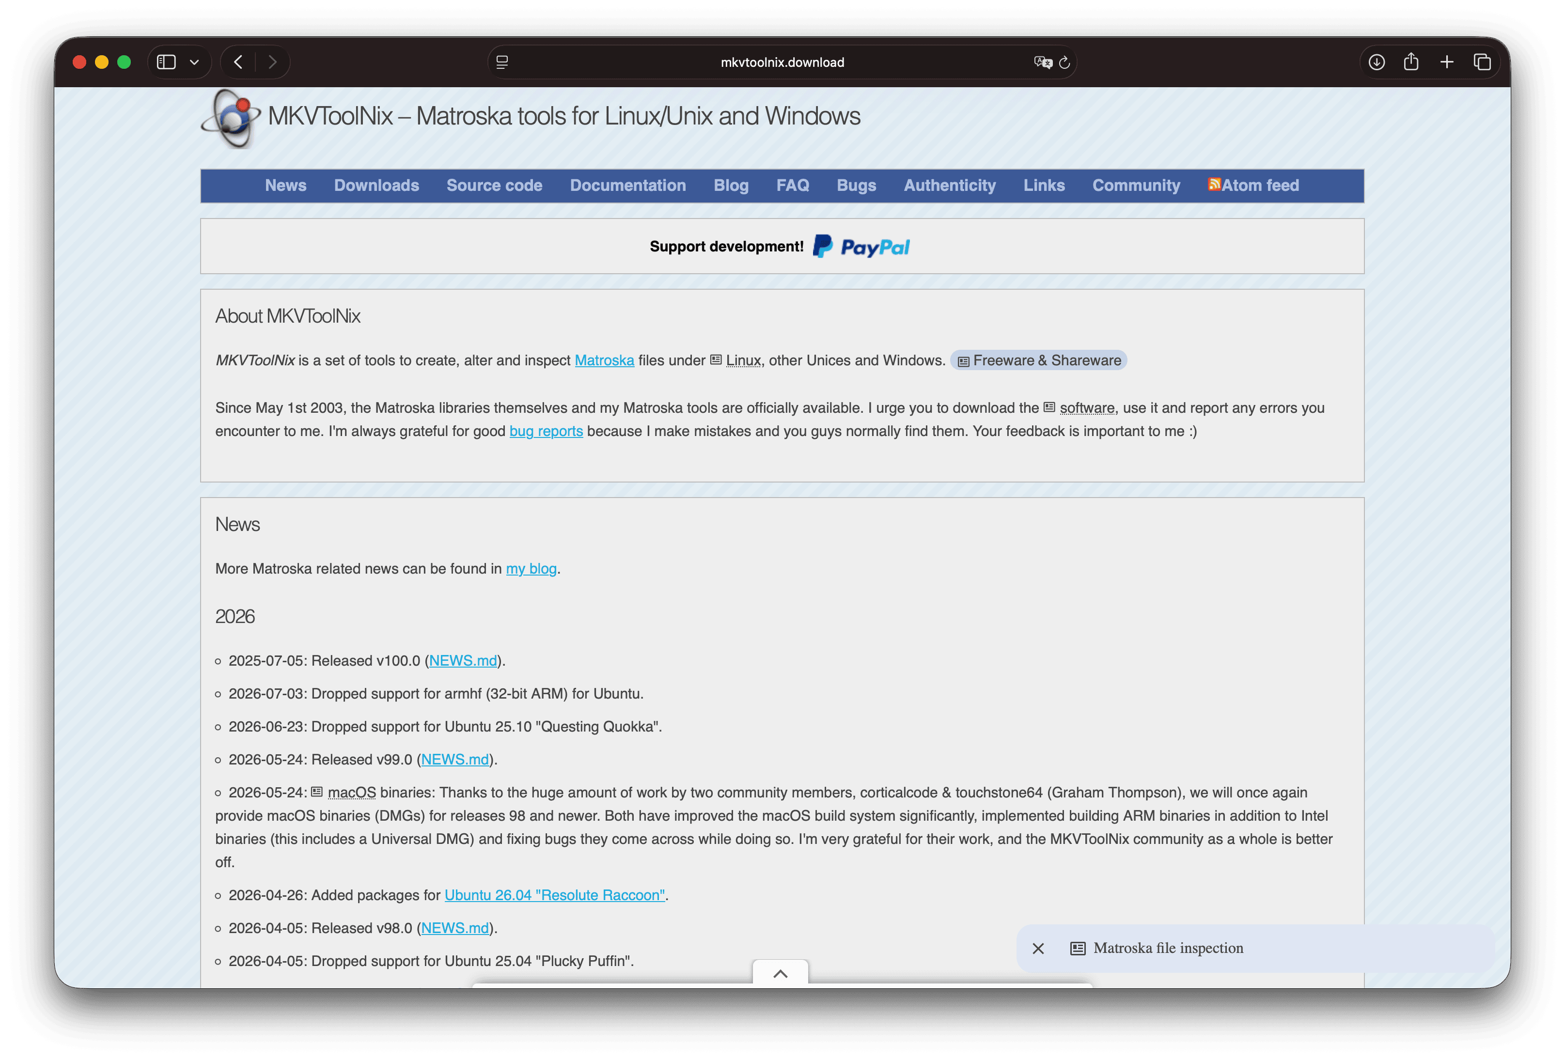The image size is (1565, 1060).
Task: Open the Matroska link in About section
Action: (x=604, y=360)
